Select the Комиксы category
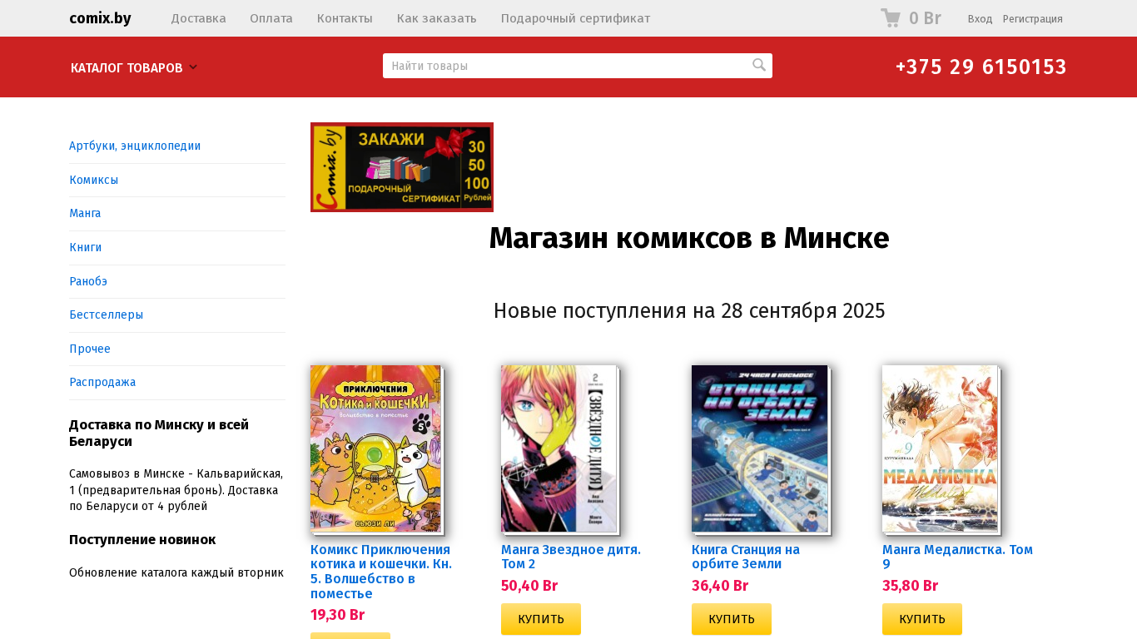The height and width of the screenshot is (639, 1137). coord(93,180)
